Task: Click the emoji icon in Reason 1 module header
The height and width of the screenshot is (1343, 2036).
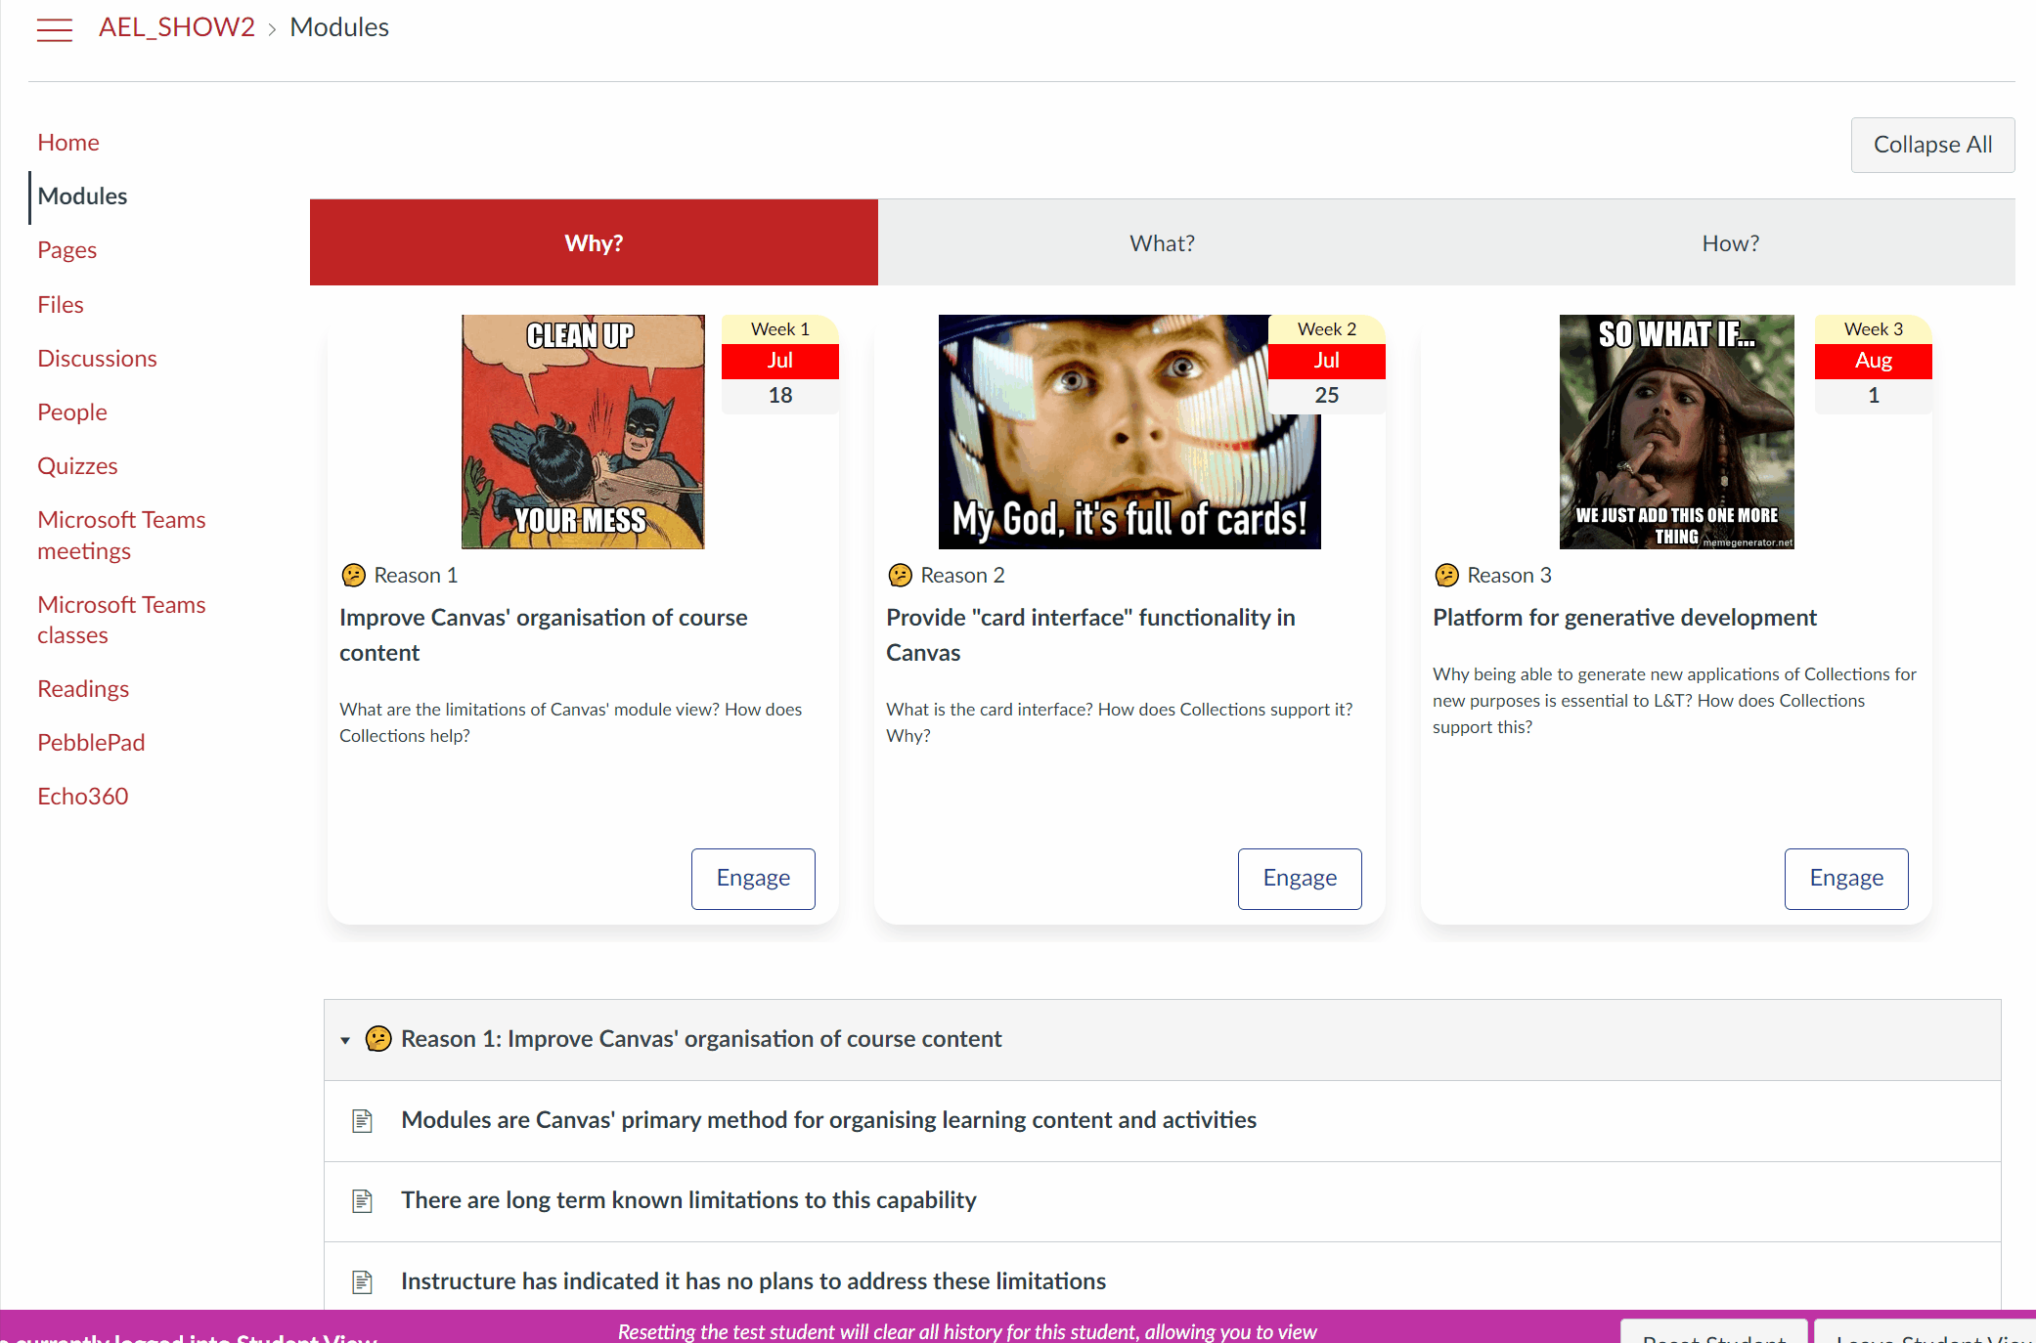Action: click(x=378, y=1039)
